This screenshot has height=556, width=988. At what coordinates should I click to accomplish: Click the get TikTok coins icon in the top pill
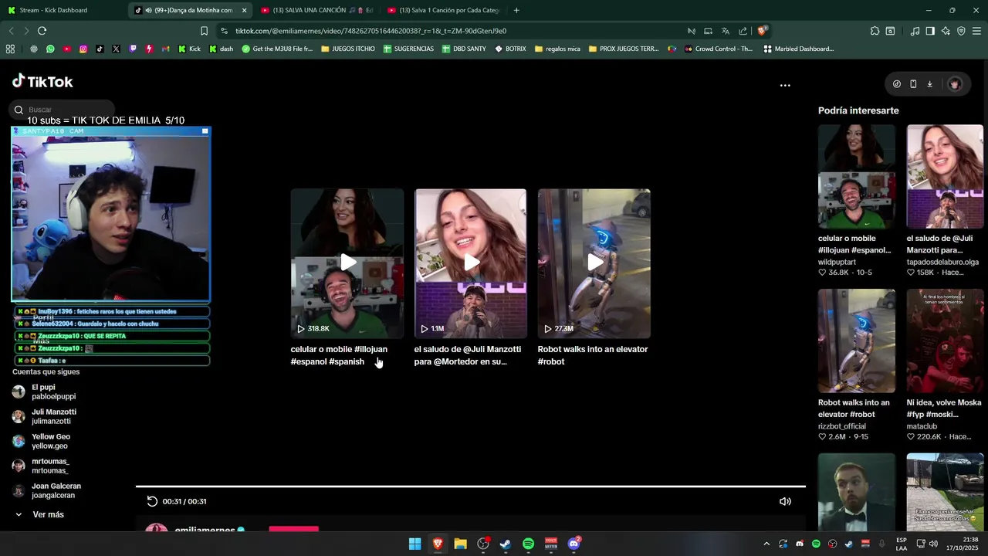pyautogui.click(x=897, y=84)
